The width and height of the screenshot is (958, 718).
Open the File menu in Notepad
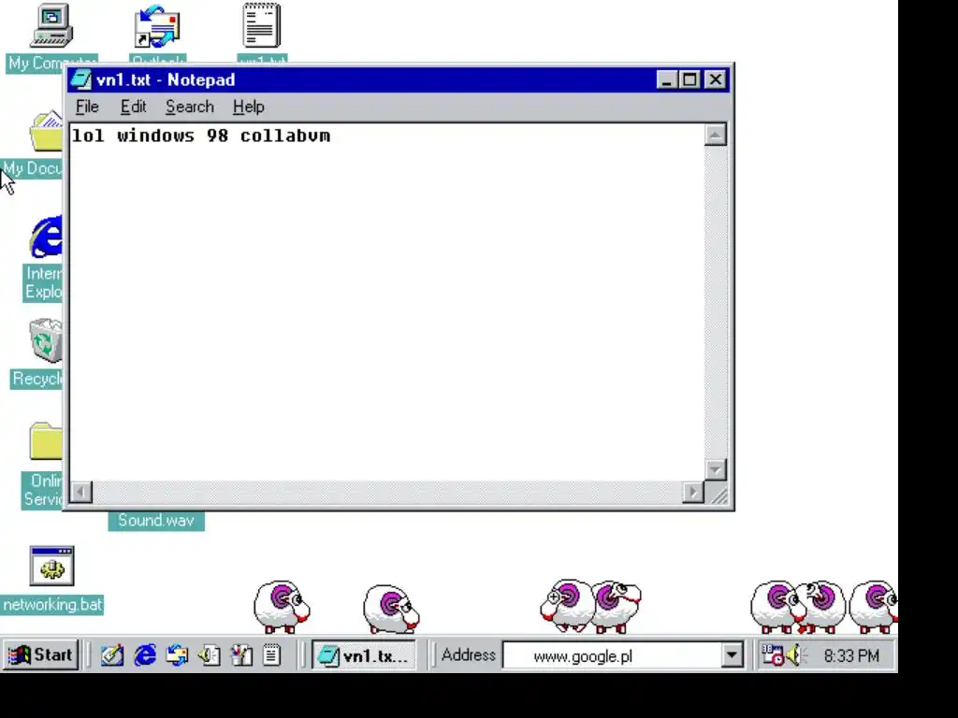[x=87, y=107]
